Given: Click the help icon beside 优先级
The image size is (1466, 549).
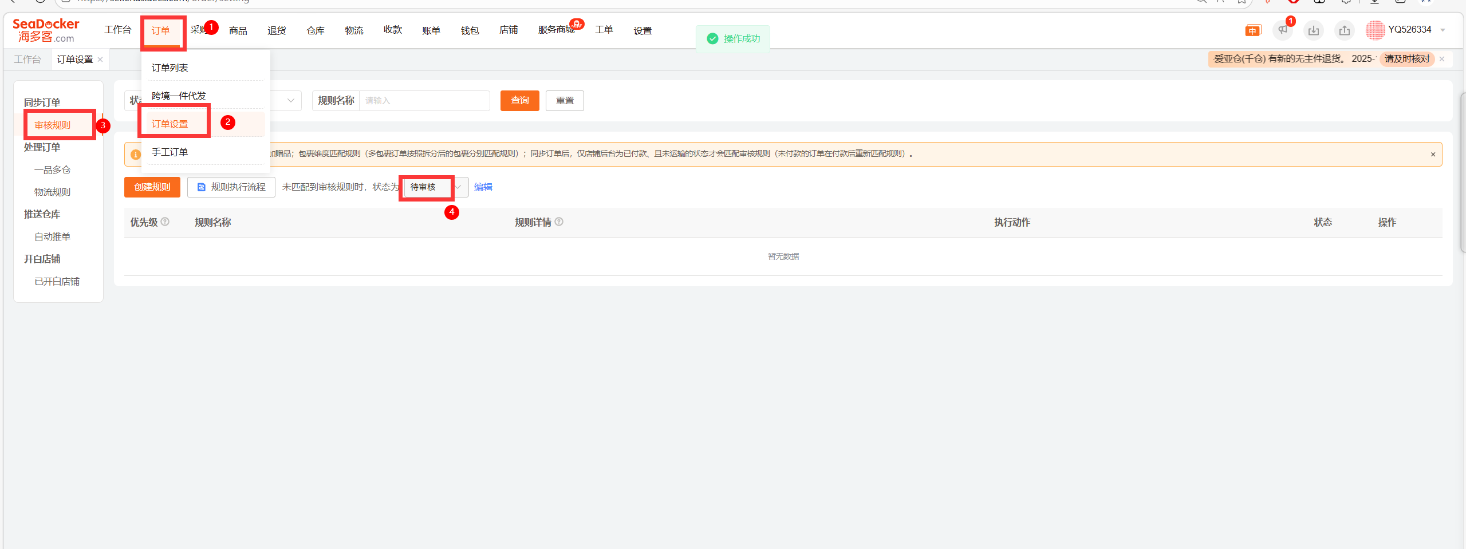Looking at the screenshot, I should 165,222.
